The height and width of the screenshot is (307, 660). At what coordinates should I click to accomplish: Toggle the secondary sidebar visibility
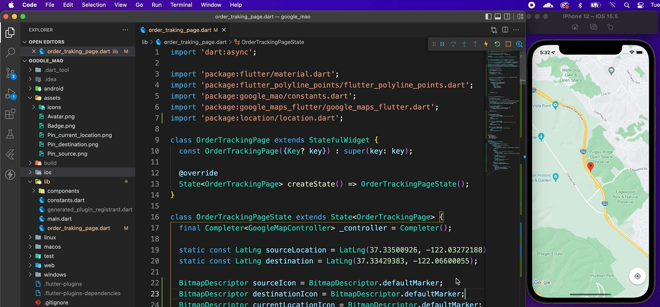pyautogui.click(x=507, y=16)
